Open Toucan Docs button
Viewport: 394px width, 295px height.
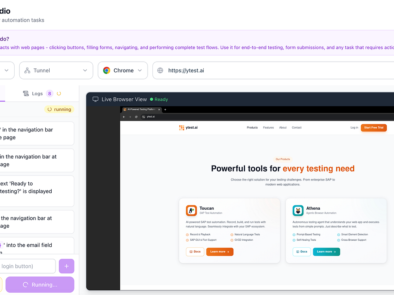pyautogui.click(x=195, y=252)
